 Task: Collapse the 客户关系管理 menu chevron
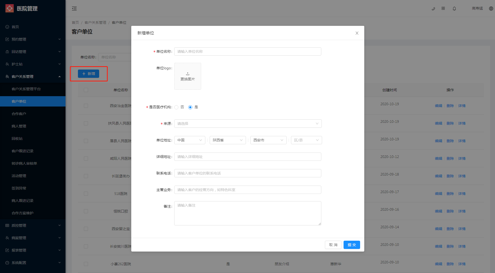(x=60, y=77)
